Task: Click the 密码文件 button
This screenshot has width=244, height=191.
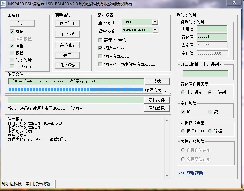Action: coord(157,100)
